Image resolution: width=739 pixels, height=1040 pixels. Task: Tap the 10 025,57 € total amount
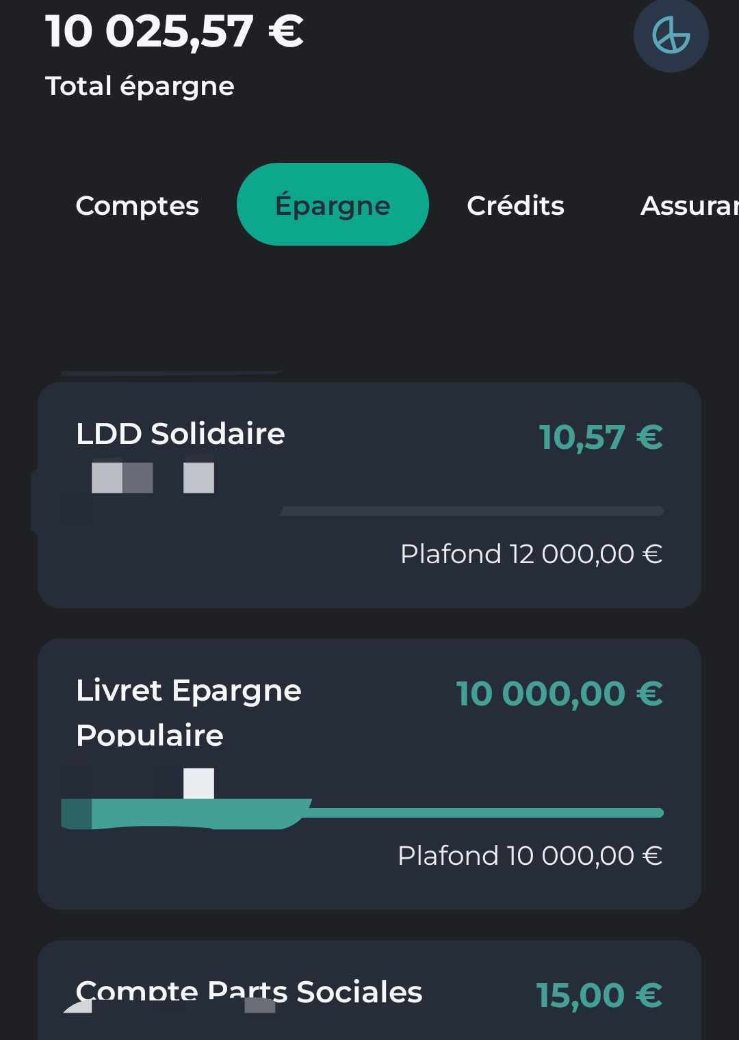tap(174, 31)
